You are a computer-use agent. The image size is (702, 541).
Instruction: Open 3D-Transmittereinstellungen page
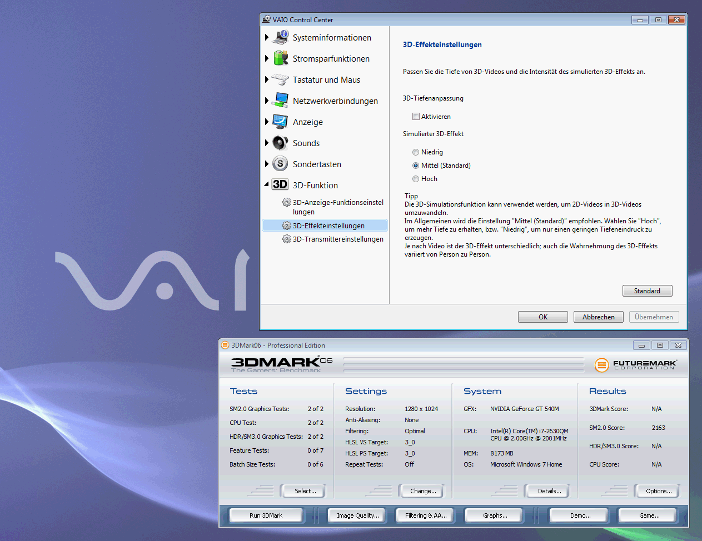pyautogui.click(x=338, y=239)
